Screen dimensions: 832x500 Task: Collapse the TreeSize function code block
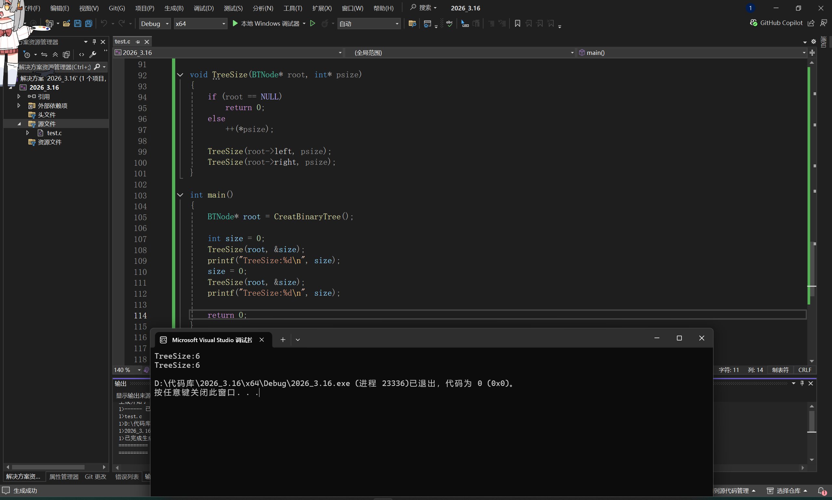180,75
